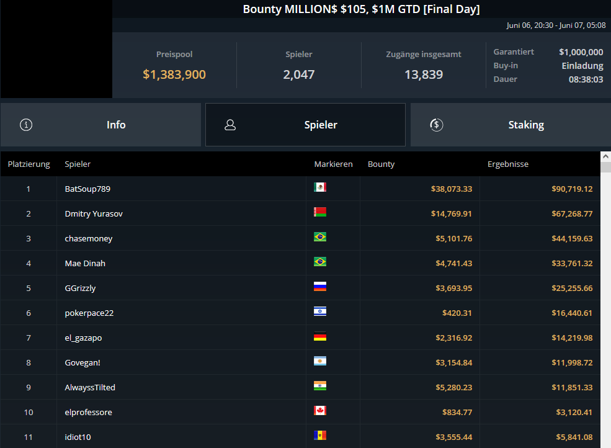The image size is (611, 448).
Task: Click the result $25,255.66
Action: tap(572, 288)
